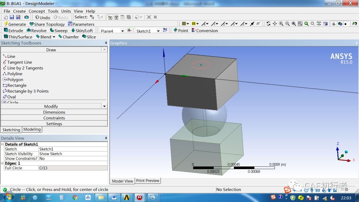Viewport: 359px width, 202px height.
Task: Open the Plane4 plane dropdown
Action: 122,31
